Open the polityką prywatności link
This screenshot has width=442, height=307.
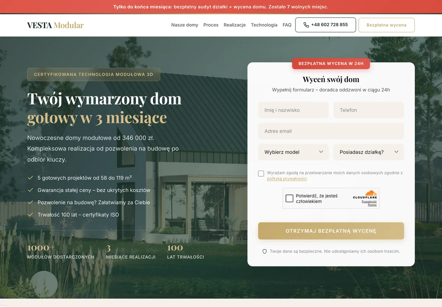[x=287, y=179]
